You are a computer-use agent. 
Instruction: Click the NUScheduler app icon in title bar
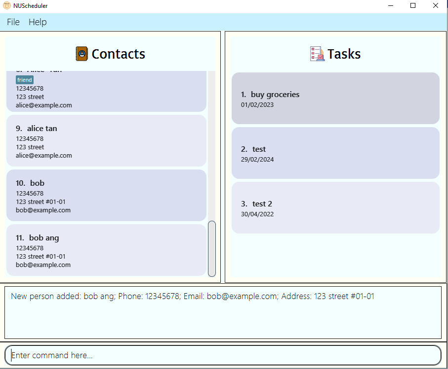6,5
